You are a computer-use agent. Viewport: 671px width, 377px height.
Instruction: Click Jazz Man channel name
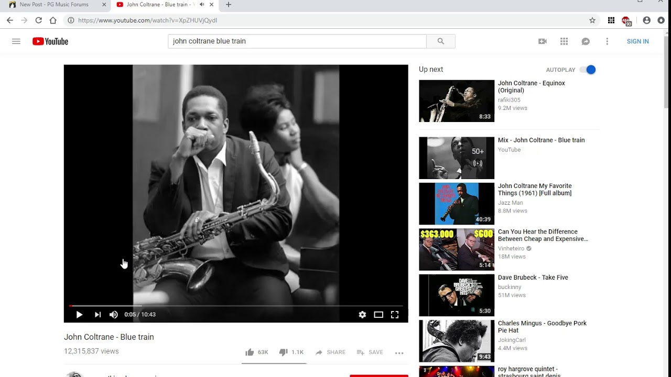[510, 203]
